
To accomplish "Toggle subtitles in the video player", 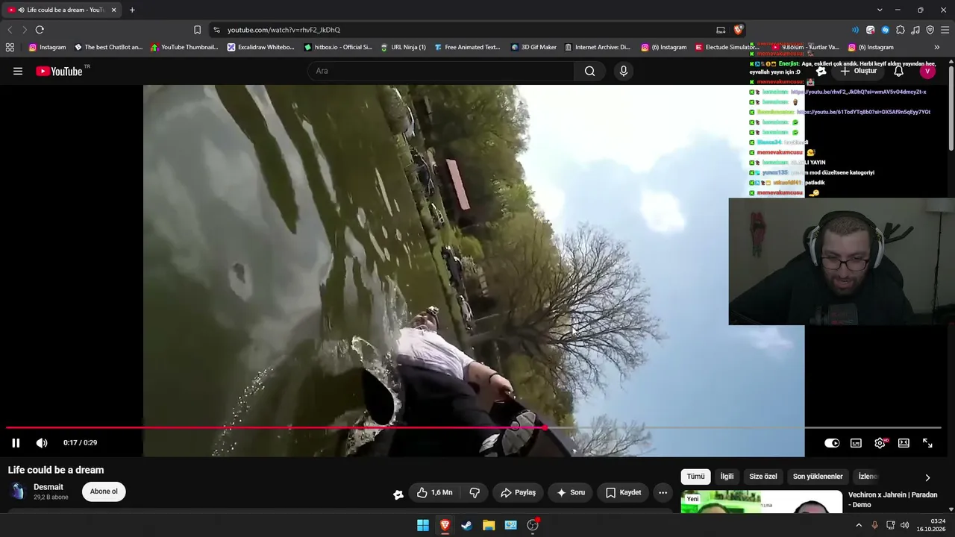I will (856, 443).
